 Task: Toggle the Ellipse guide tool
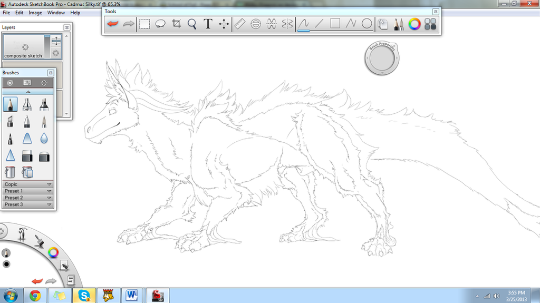tap(256, 24)
